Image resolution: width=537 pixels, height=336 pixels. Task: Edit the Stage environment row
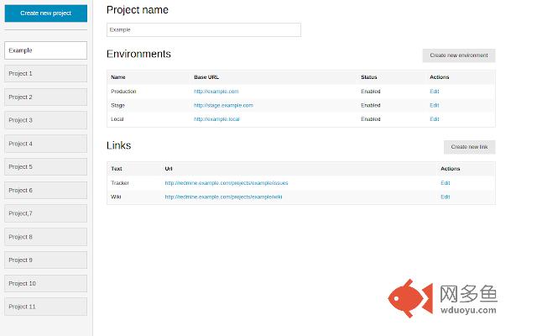[434, 106]
